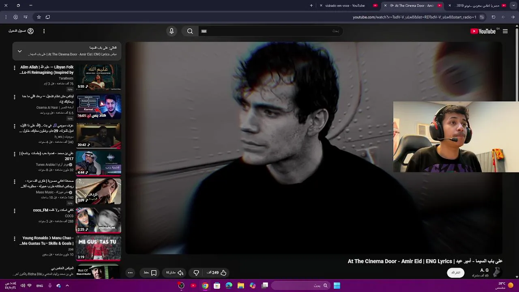Open the extensions icon beside the bookmark star

click(x=48, y=17)
